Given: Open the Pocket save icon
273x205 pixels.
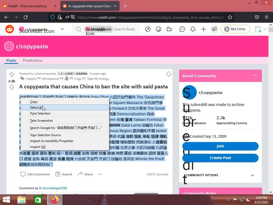Looking at the screenshot, I should (257, 17).
